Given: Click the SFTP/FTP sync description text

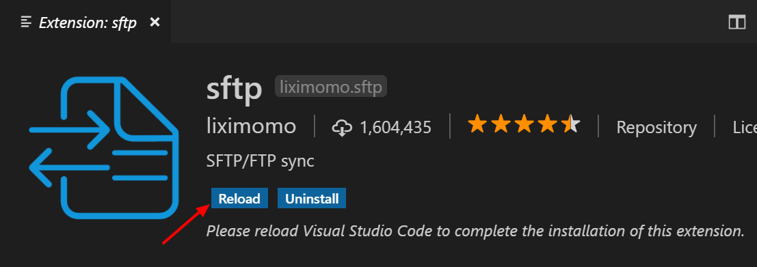Looking at the screenshot, I should click(x=261, y=161).
